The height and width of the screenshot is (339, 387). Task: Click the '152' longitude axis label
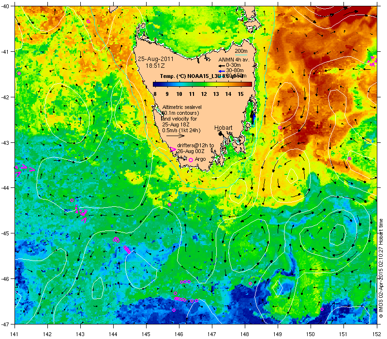[x=377, y=334]
